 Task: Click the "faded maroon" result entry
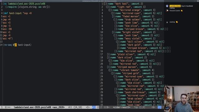tap(133, 16)
